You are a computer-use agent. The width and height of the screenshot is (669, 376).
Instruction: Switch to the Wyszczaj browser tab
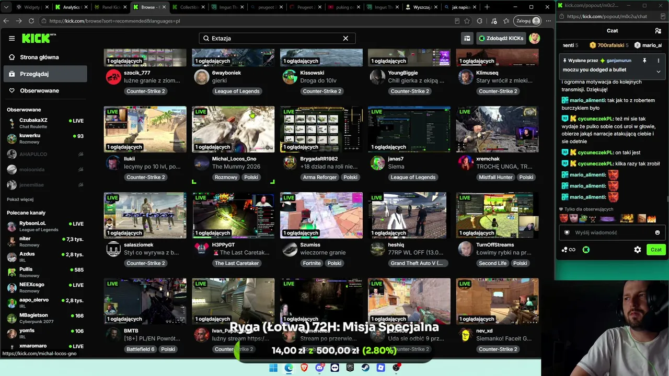[x=421, y=7]
